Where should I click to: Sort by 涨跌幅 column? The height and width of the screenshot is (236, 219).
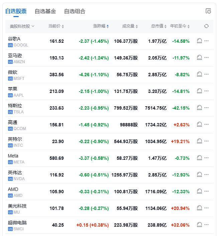tap(101, 26)
